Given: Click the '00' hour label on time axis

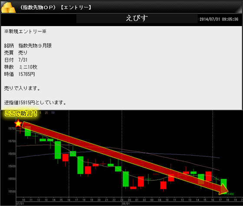Looking at the screenshot, I should [129, 200].
